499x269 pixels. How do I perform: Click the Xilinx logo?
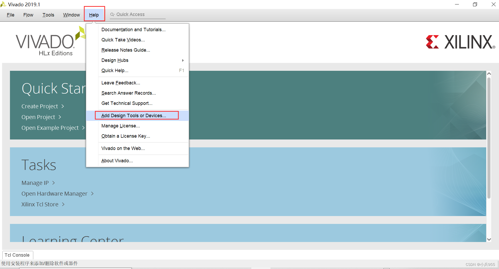point(460,42)
